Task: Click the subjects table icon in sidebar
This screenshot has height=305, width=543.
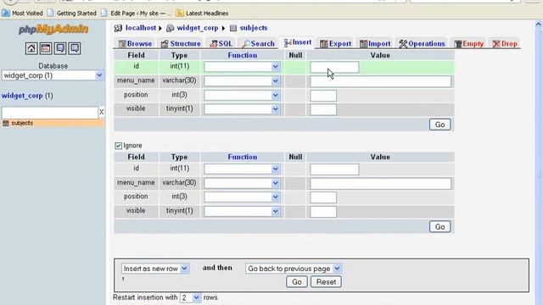Action: tap(6, 123)
